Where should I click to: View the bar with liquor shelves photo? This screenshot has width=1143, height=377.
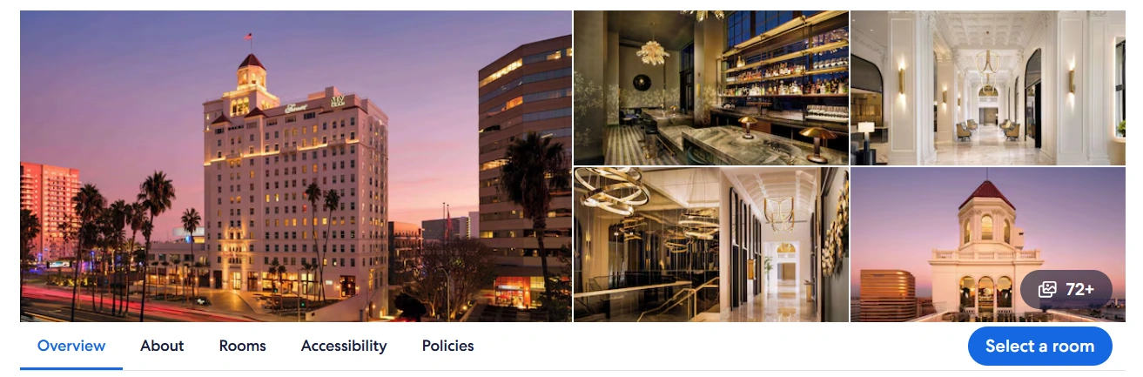(x=711, y=88)
